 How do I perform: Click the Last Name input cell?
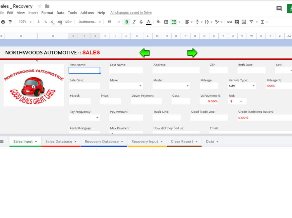coord(126,70)
